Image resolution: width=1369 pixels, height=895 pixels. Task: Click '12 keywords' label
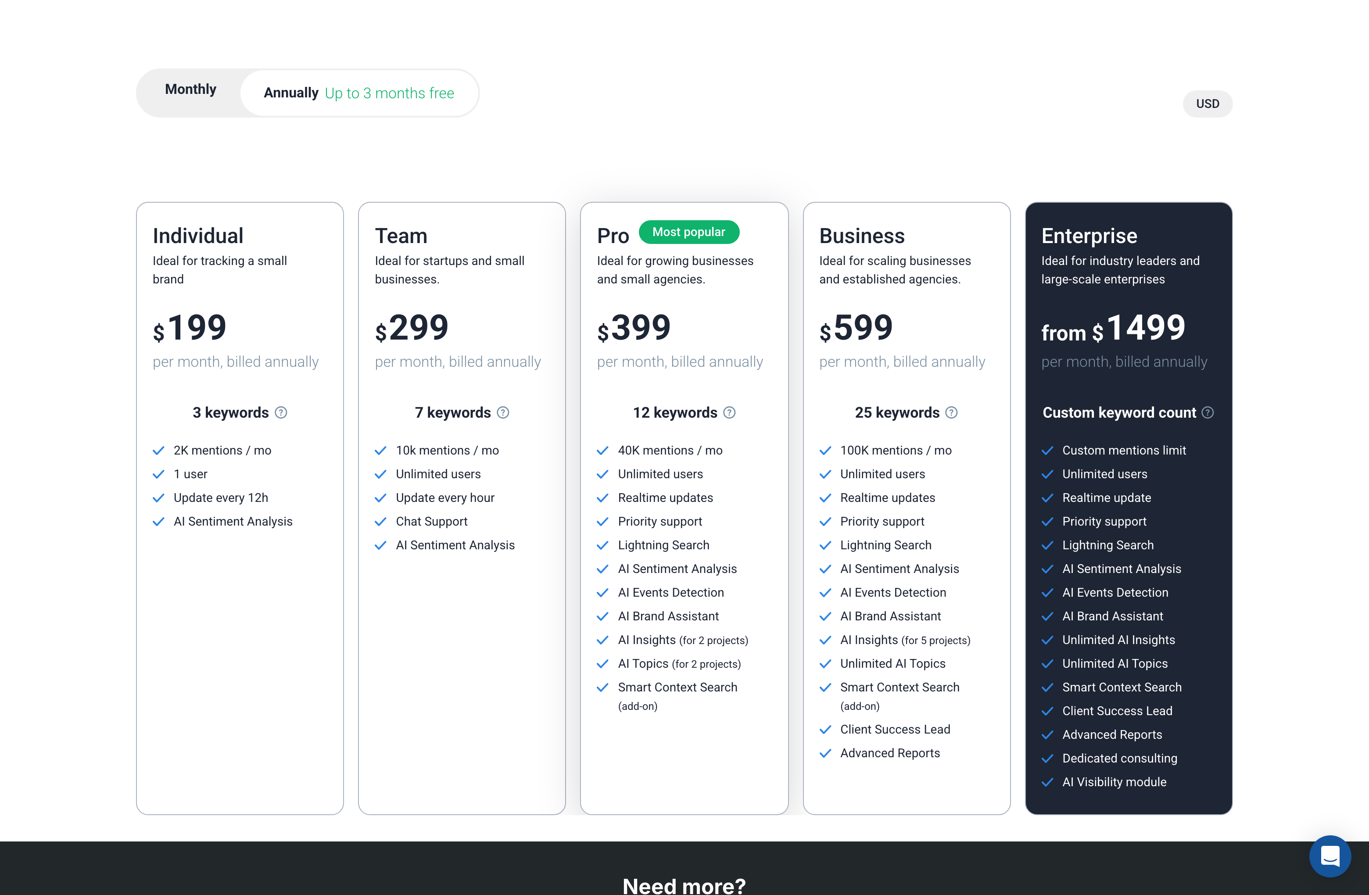(675, 412)
